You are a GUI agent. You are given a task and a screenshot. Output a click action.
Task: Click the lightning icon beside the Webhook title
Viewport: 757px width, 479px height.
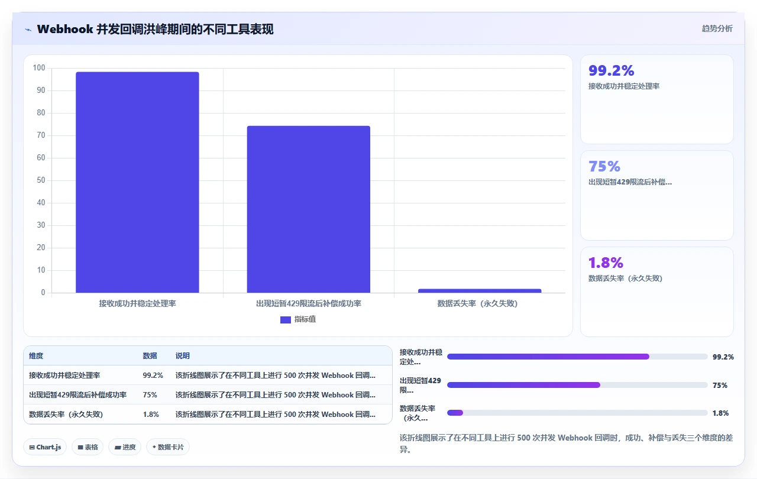[x=28, y=30]
